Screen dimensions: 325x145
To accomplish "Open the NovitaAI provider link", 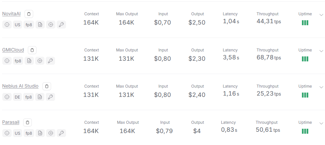I will click(x=11, y=14).
